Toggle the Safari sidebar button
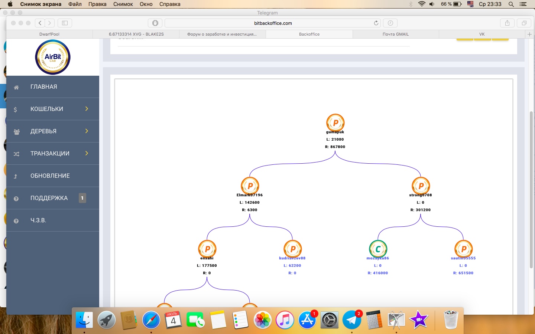The image size is (535, 334). tap(65, 23)
